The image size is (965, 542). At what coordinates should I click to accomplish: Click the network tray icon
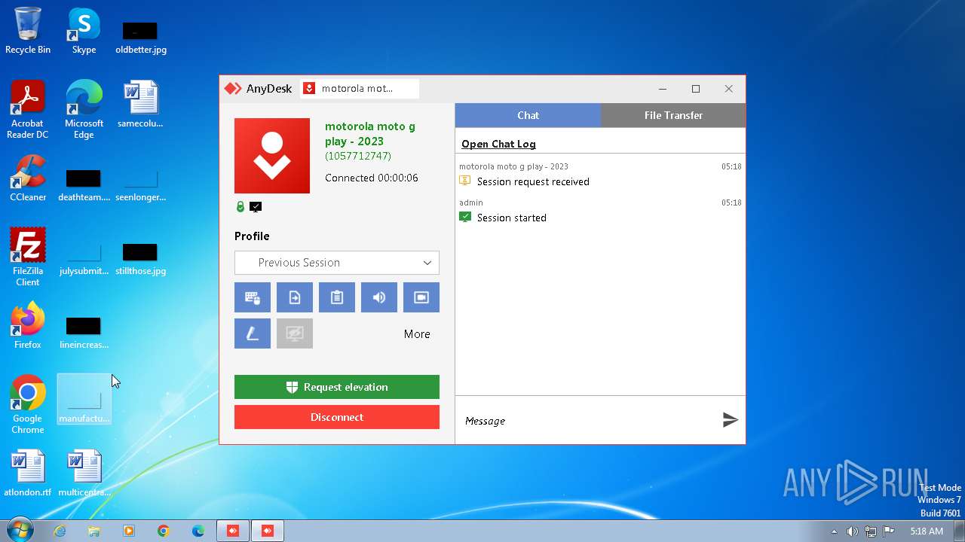coord(871,531)
